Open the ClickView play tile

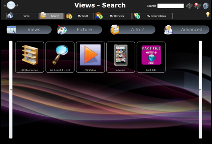tap(90, 57)
